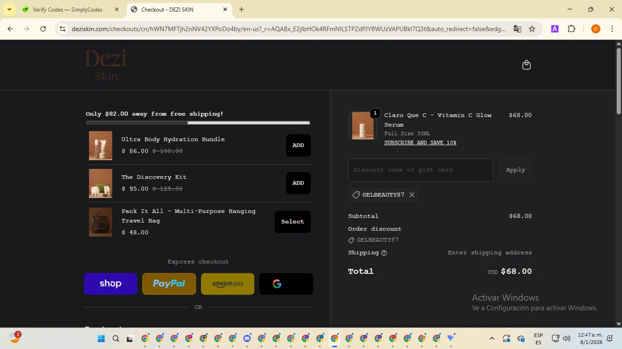Click the Enter shipping address text
Viewport: 622px width, 349px height.
490,253
